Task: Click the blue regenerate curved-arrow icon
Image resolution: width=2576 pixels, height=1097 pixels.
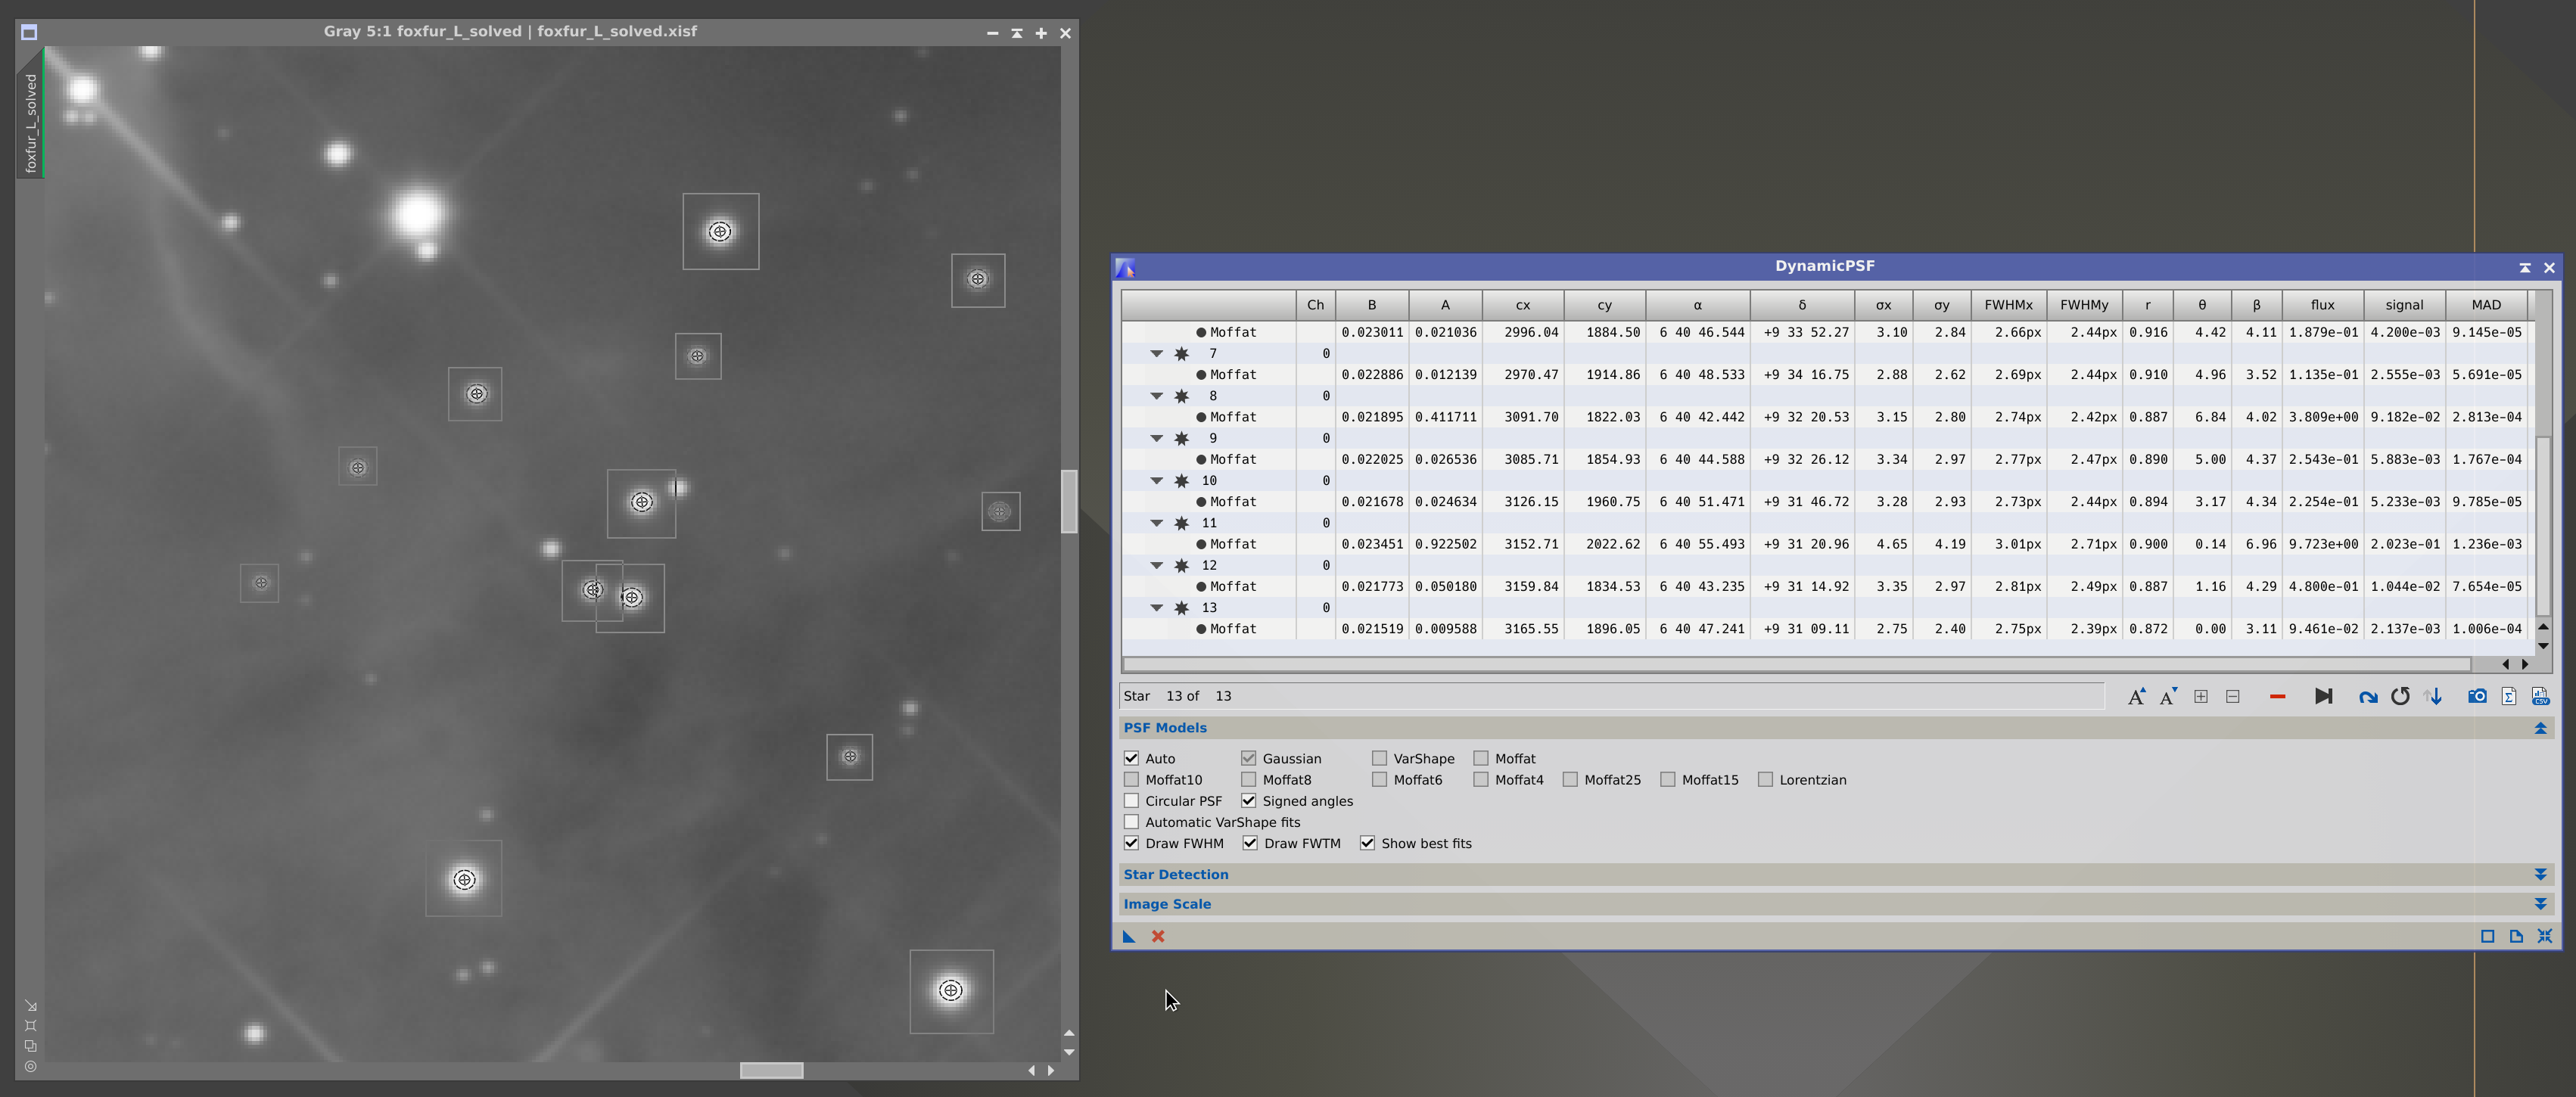Action: coord(2367,697)
